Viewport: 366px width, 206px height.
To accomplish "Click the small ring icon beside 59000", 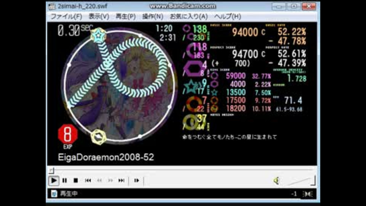I will point(214,76).
